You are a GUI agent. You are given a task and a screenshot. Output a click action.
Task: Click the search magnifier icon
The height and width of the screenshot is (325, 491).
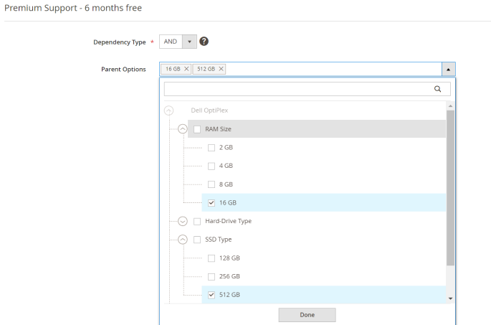[x=437, y=89]
